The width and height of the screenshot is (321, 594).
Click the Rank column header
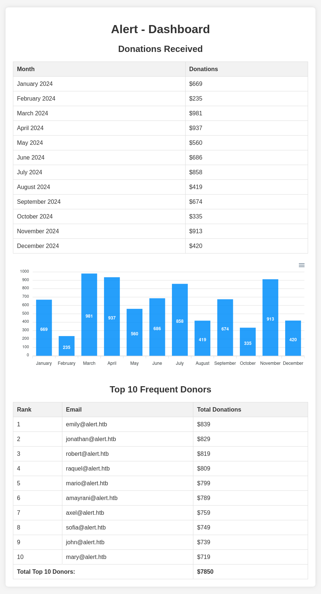pyautogui.click(x=24, y=410)
